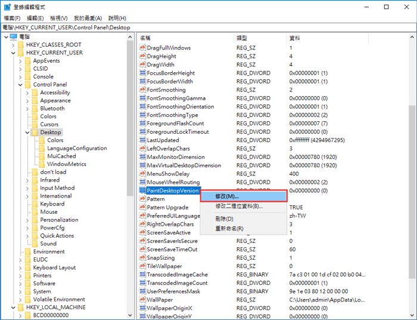Select the Quick Actions key

coord(57,236)
